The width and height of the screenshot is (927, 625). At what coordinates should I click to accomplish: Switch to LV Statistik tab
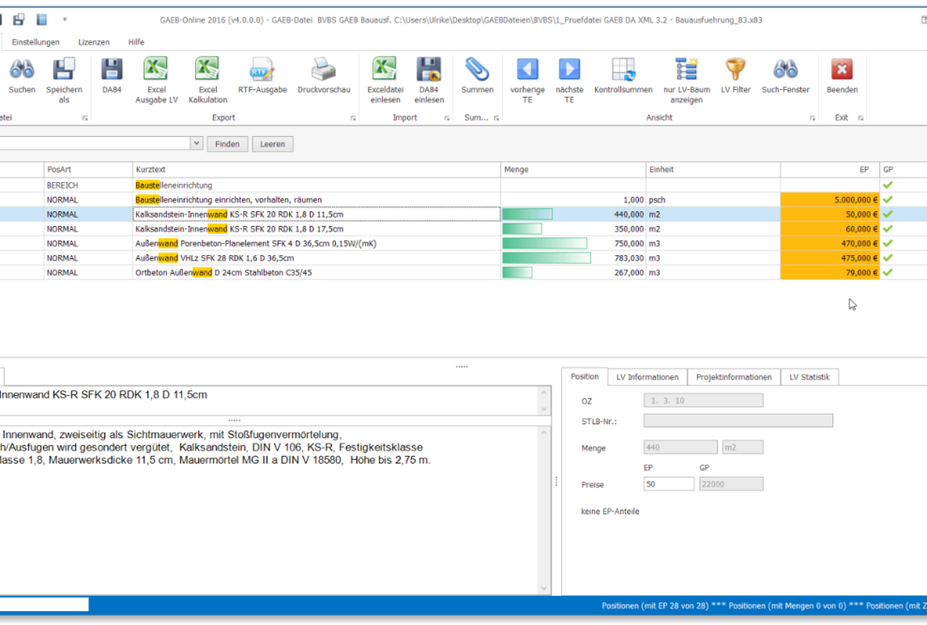click(809, 377)
